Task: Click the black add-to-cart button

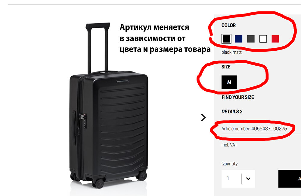Action: click(290, 179)
